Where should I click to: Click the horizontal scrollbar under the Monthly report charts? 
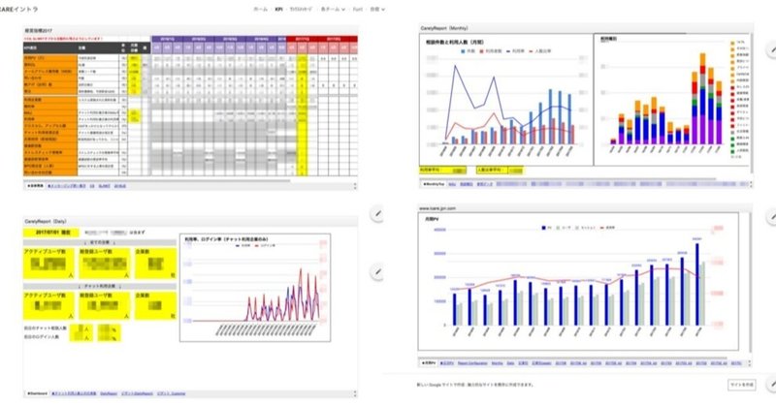click(566, 178)
